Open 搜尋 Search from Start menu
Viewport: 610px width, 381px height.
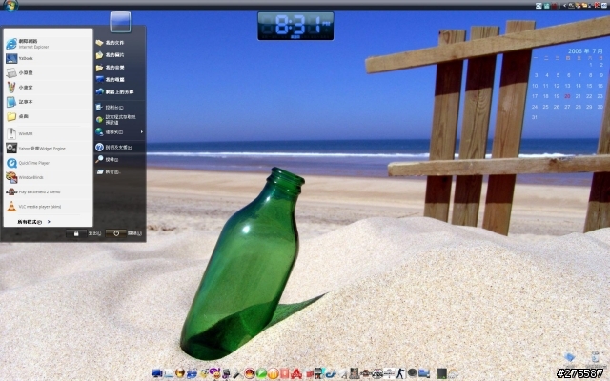coord(119,159)
